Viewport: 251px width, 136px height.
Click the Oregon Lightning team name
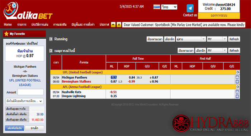coord(74,96)
